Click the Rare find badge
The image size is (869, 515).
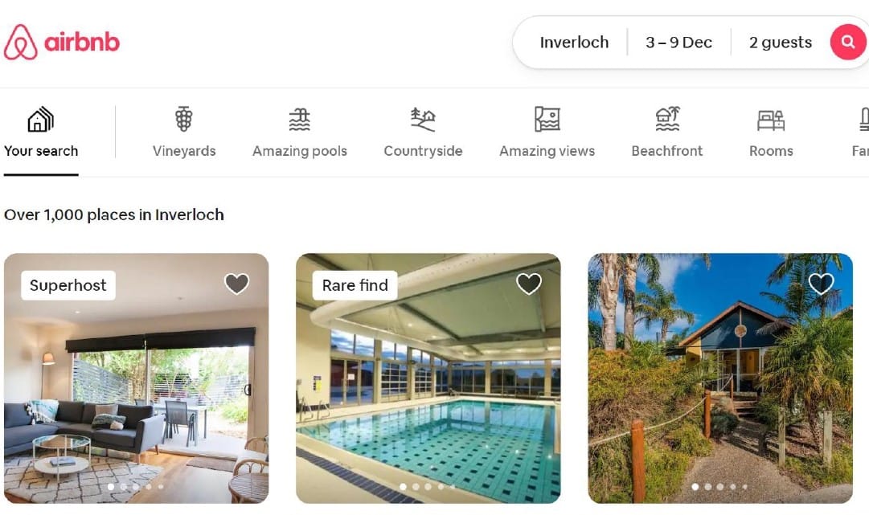click(x=355, y=285)
